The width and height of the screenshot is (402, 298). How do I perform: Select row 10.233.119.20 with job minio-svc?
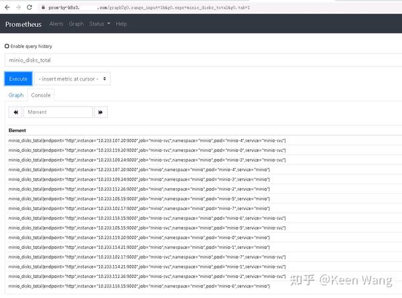[205, 150]
